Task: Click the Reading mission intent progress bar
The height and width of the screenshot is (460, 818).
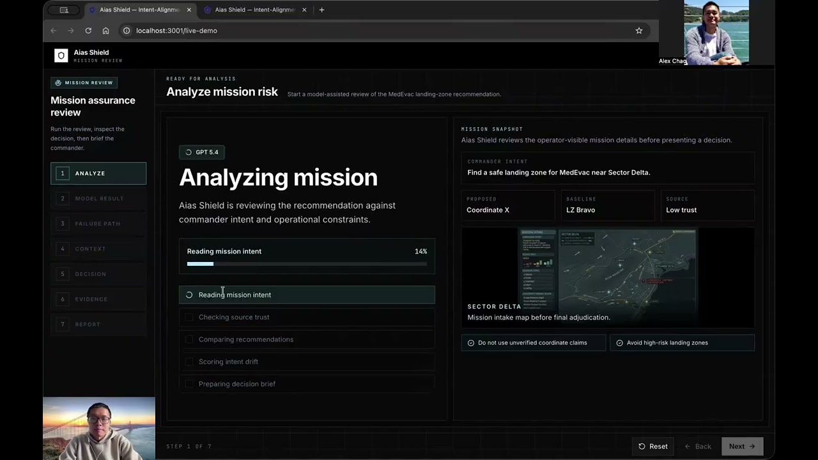Action: (x=307, y=263)
